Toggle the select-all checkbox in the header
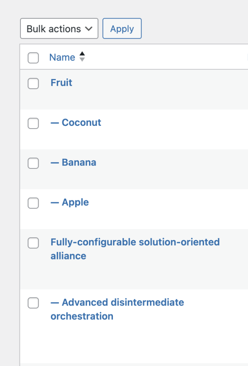Image resolution: width=248 pixels, height=366 pixels. tap(33, 58)
